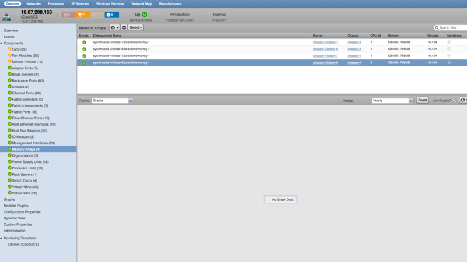Toggle Monitored checkbox for chassis-4/blade-7 row
The height and width of the screenshot is (262, 467).
(x=449, y=56)
